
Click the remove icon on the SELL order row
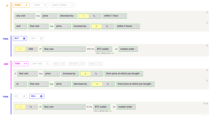(207, 103)
